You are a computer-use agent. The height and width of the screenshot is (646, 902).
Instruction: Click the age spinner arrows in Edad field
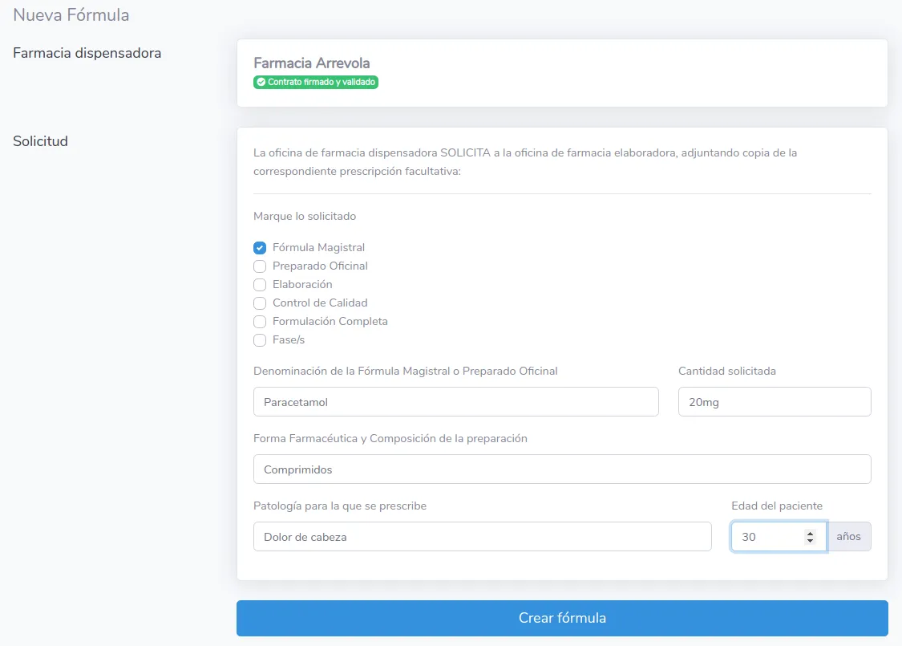[810, 537]
